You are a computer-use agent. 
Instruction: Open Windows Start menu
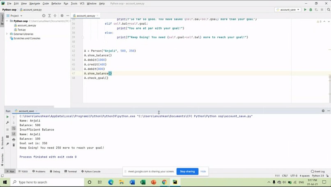[5, 182]
